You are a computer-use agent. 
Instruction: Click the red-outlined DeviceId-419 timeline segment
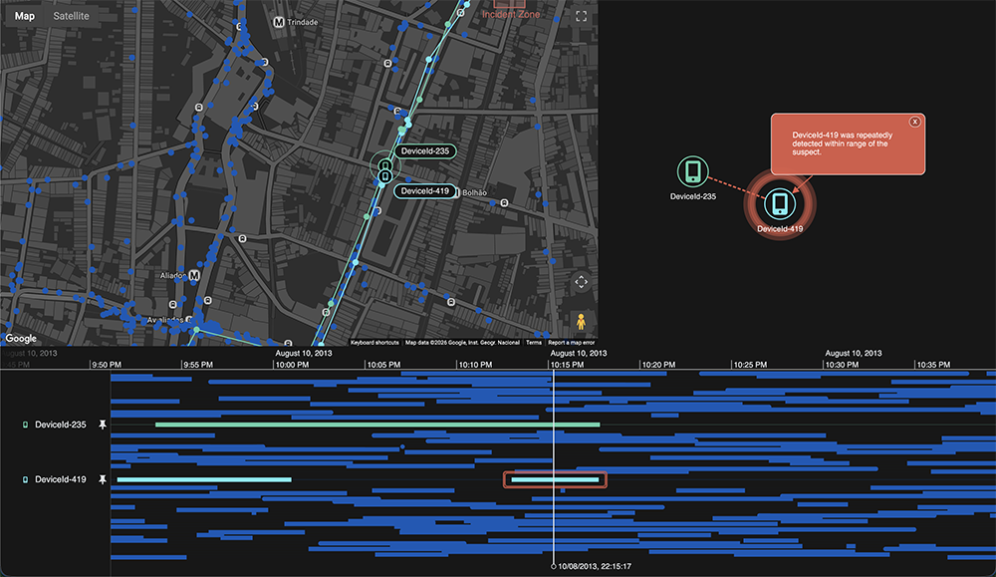point(555,479)
